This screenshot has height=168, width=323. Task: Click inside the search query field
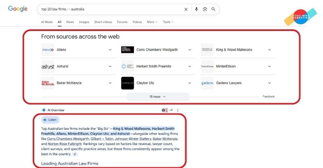111,9
